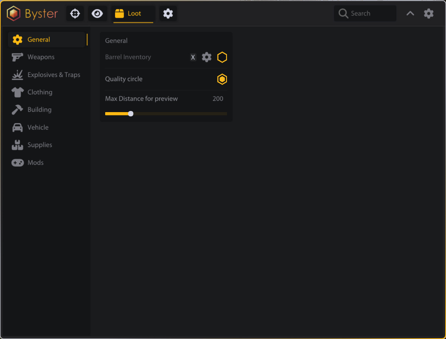Open the Mods category
Image resolution: width=446 pixels, height=339 pixels.
(36, 163)
